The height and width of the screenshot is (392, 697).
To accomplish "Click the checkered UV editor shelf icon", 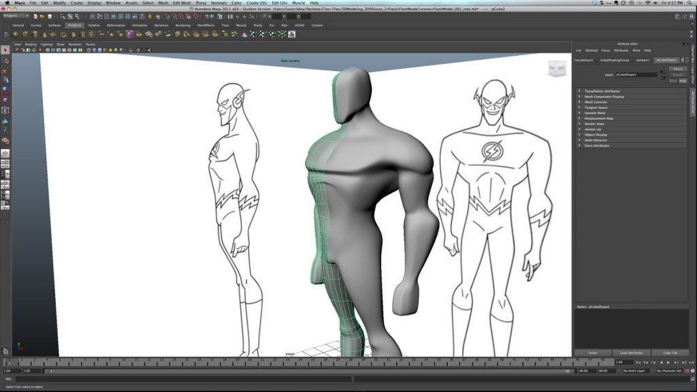I will tap(291, 34).
